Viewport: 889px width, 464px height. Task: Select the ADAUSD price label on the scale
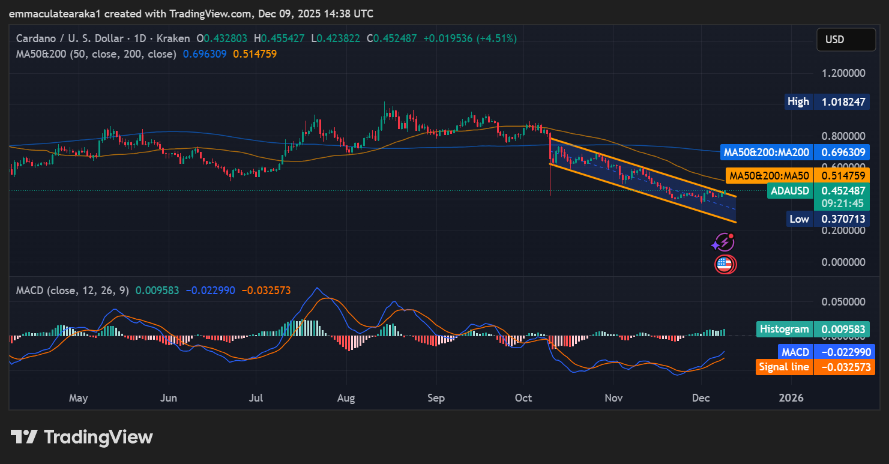(818, 191)
